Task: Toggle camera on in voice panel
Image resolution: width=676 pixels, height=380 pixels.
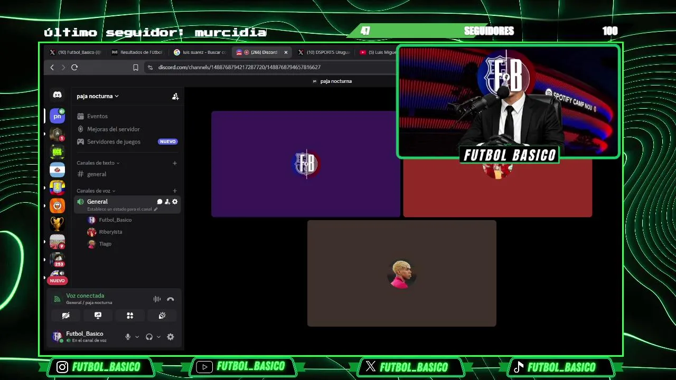Action: point(65,316)
